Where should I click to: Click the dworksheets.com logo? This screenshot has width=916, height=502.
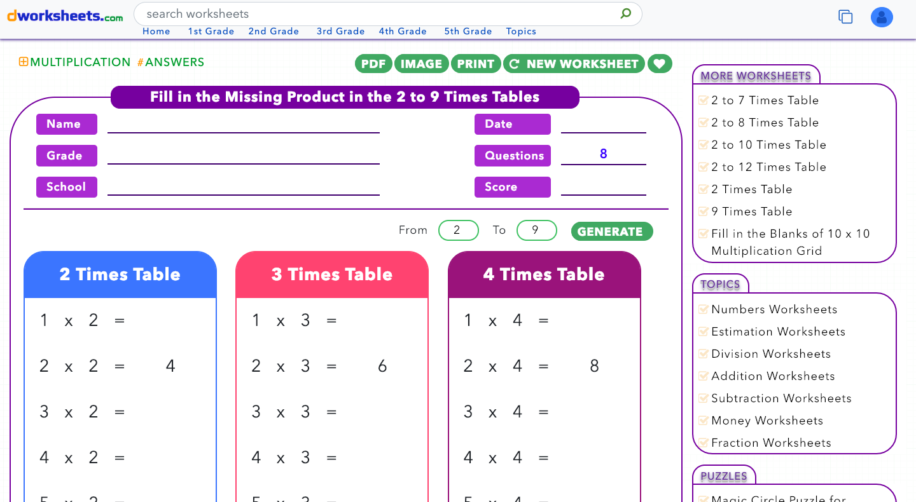[64, 16]
